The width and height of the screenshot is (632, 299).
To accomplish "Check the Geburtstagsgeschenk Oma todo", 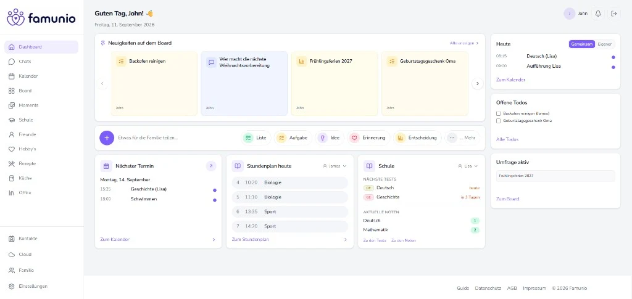I will (x=499, y=121).
